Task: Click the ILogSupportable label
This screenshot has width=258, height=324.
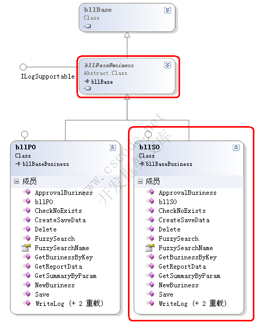Action: click(x=47, y=76)
